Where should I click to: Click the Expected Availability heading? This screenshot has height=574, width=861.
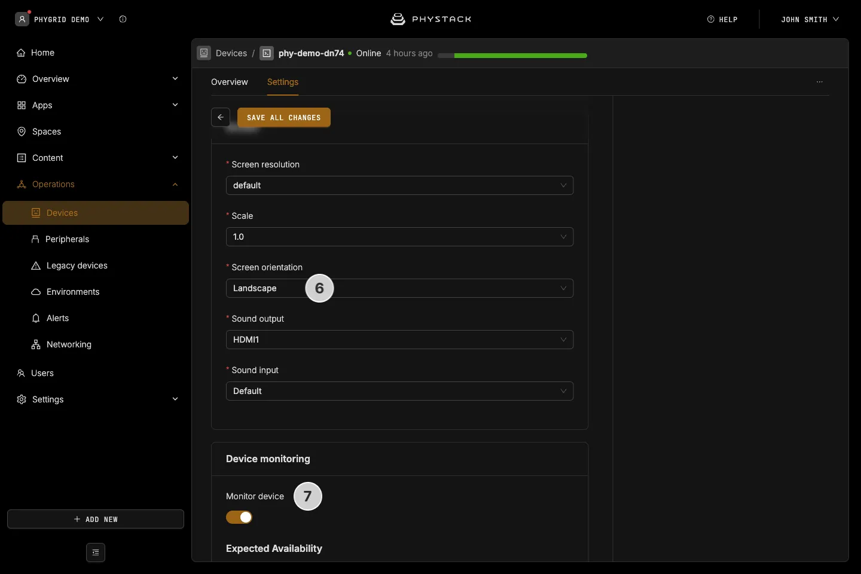[274, 548]
